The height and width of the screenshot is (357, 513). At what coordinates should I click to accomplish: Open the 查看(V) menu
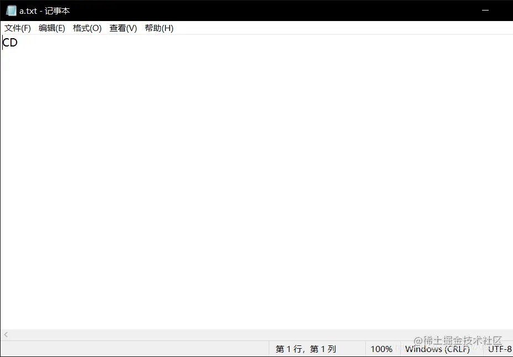pos(123,28)
